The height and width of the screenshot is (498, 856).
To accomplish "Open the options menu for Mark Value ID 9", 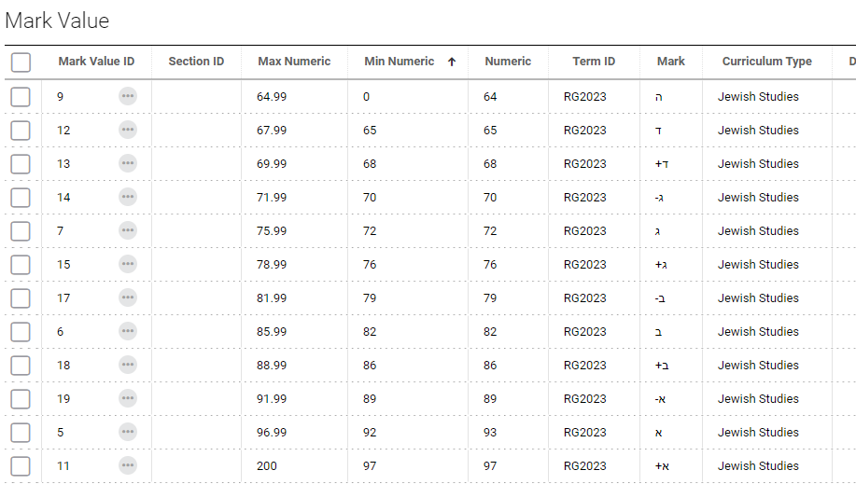I will tap(128, 97).
